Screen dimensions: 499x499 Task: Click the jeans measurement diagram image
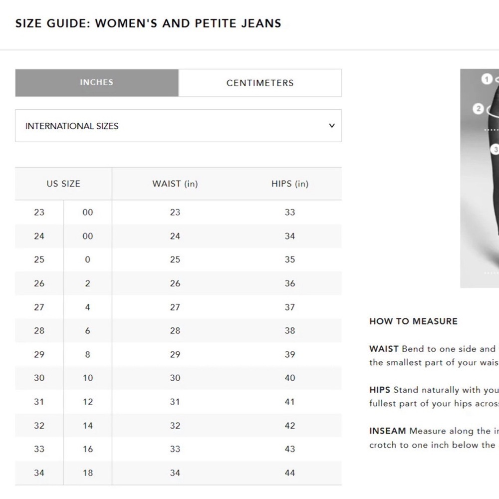pyautogui.click(x=480, y=178)
